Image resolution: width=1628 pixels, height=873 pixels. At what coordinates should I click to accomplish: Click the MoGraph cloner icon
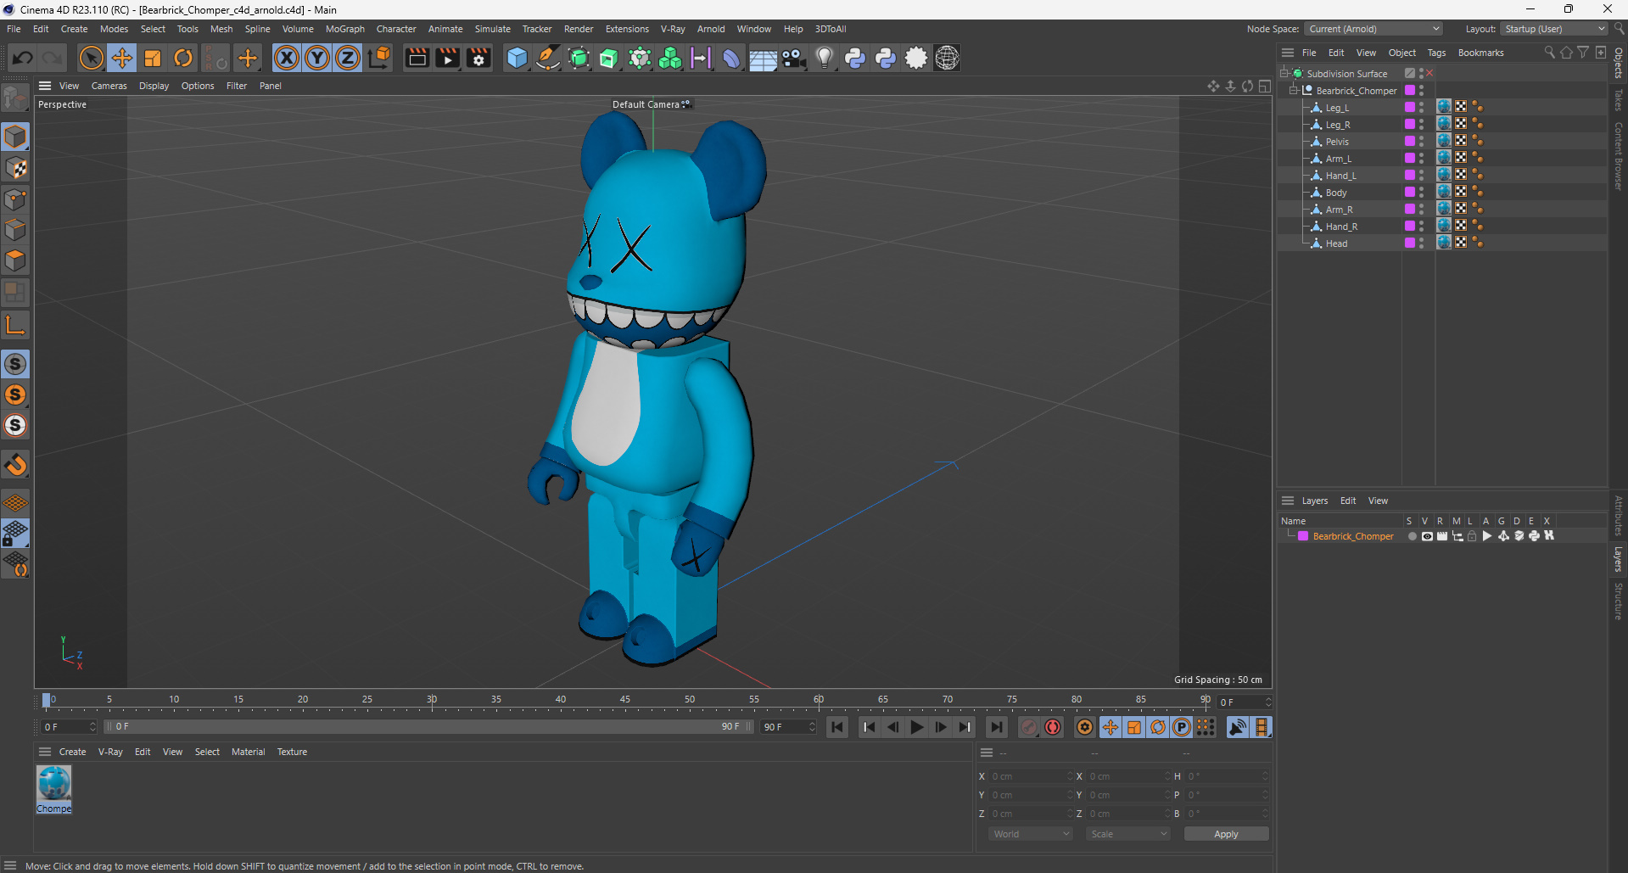pyautogui.click(x=670, y=58)
